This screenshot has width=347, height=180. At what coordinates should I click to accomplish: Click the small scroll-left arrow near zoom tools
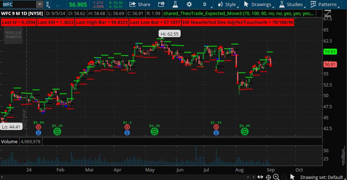(x=248, y=177)
